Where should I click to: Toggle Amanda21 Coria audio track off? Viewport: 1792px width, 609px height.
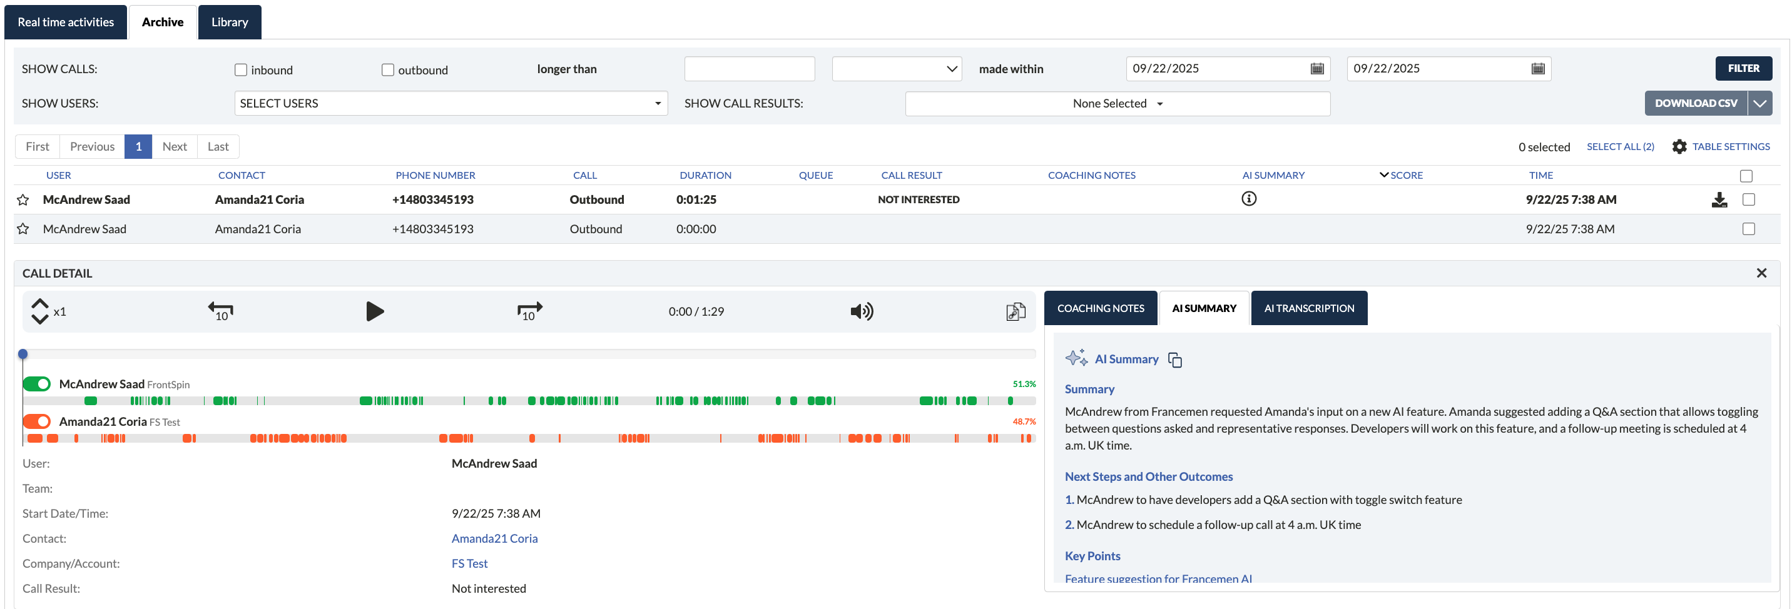pyautogui.click(x=37, y=421)
